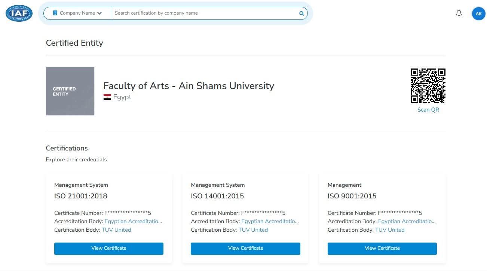Click Certificate Number in ISO 9001:2015 card
Viewport: 487px width, 280px height.
[375, 213]
